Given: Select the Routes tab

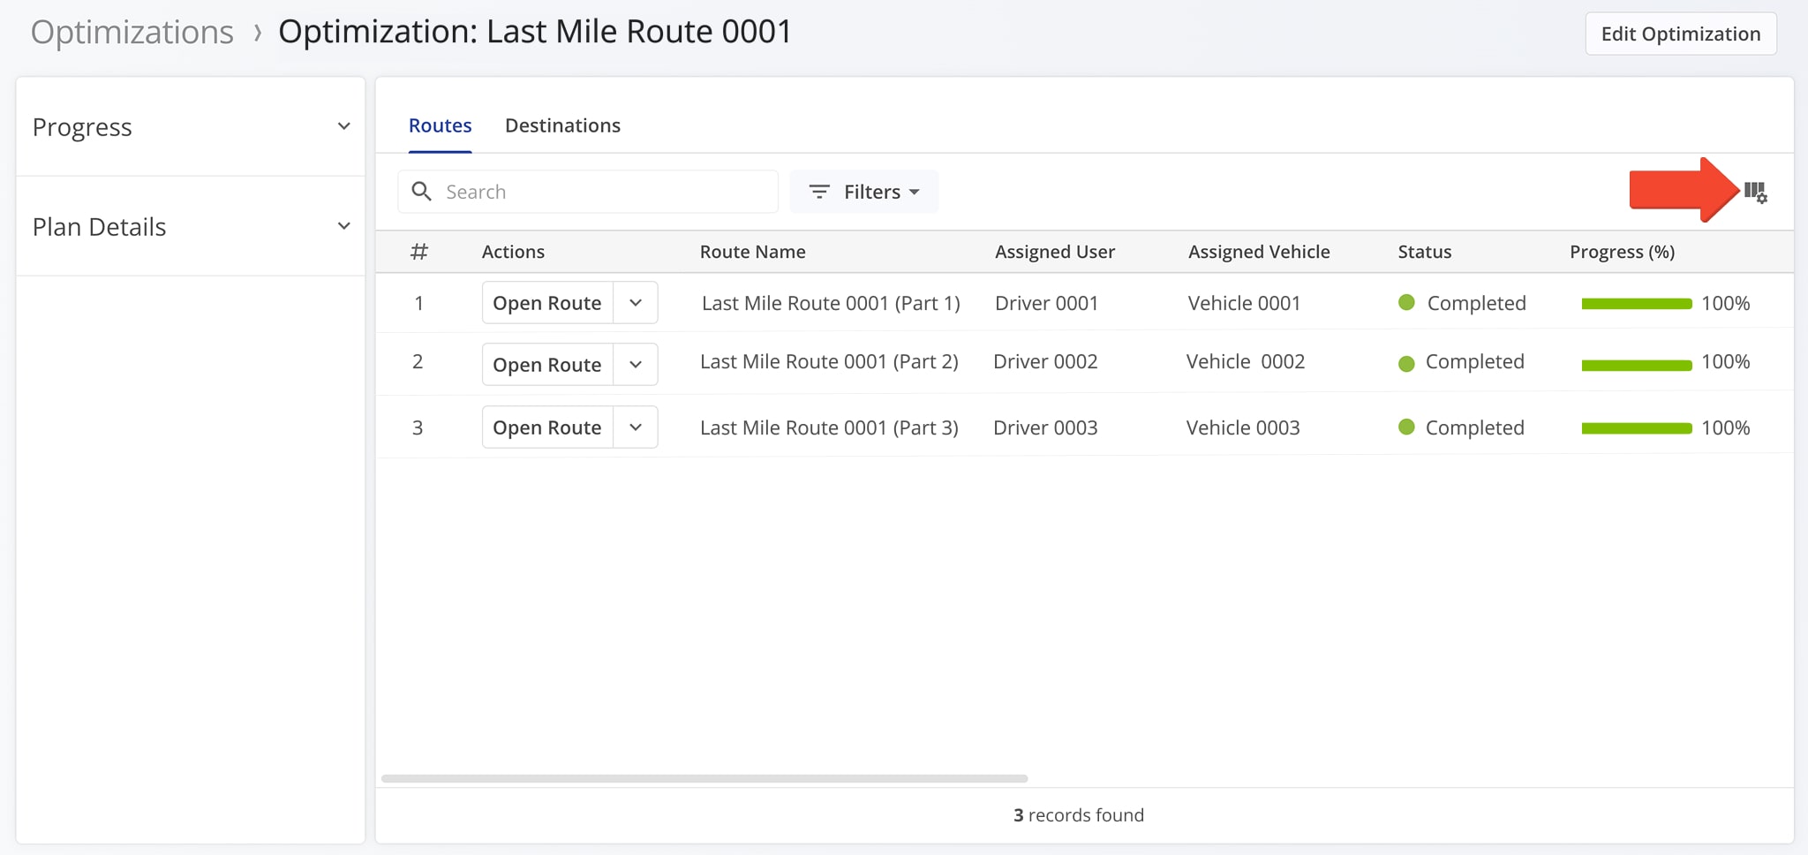Looking at the screenshot, I should click(440, 125).
